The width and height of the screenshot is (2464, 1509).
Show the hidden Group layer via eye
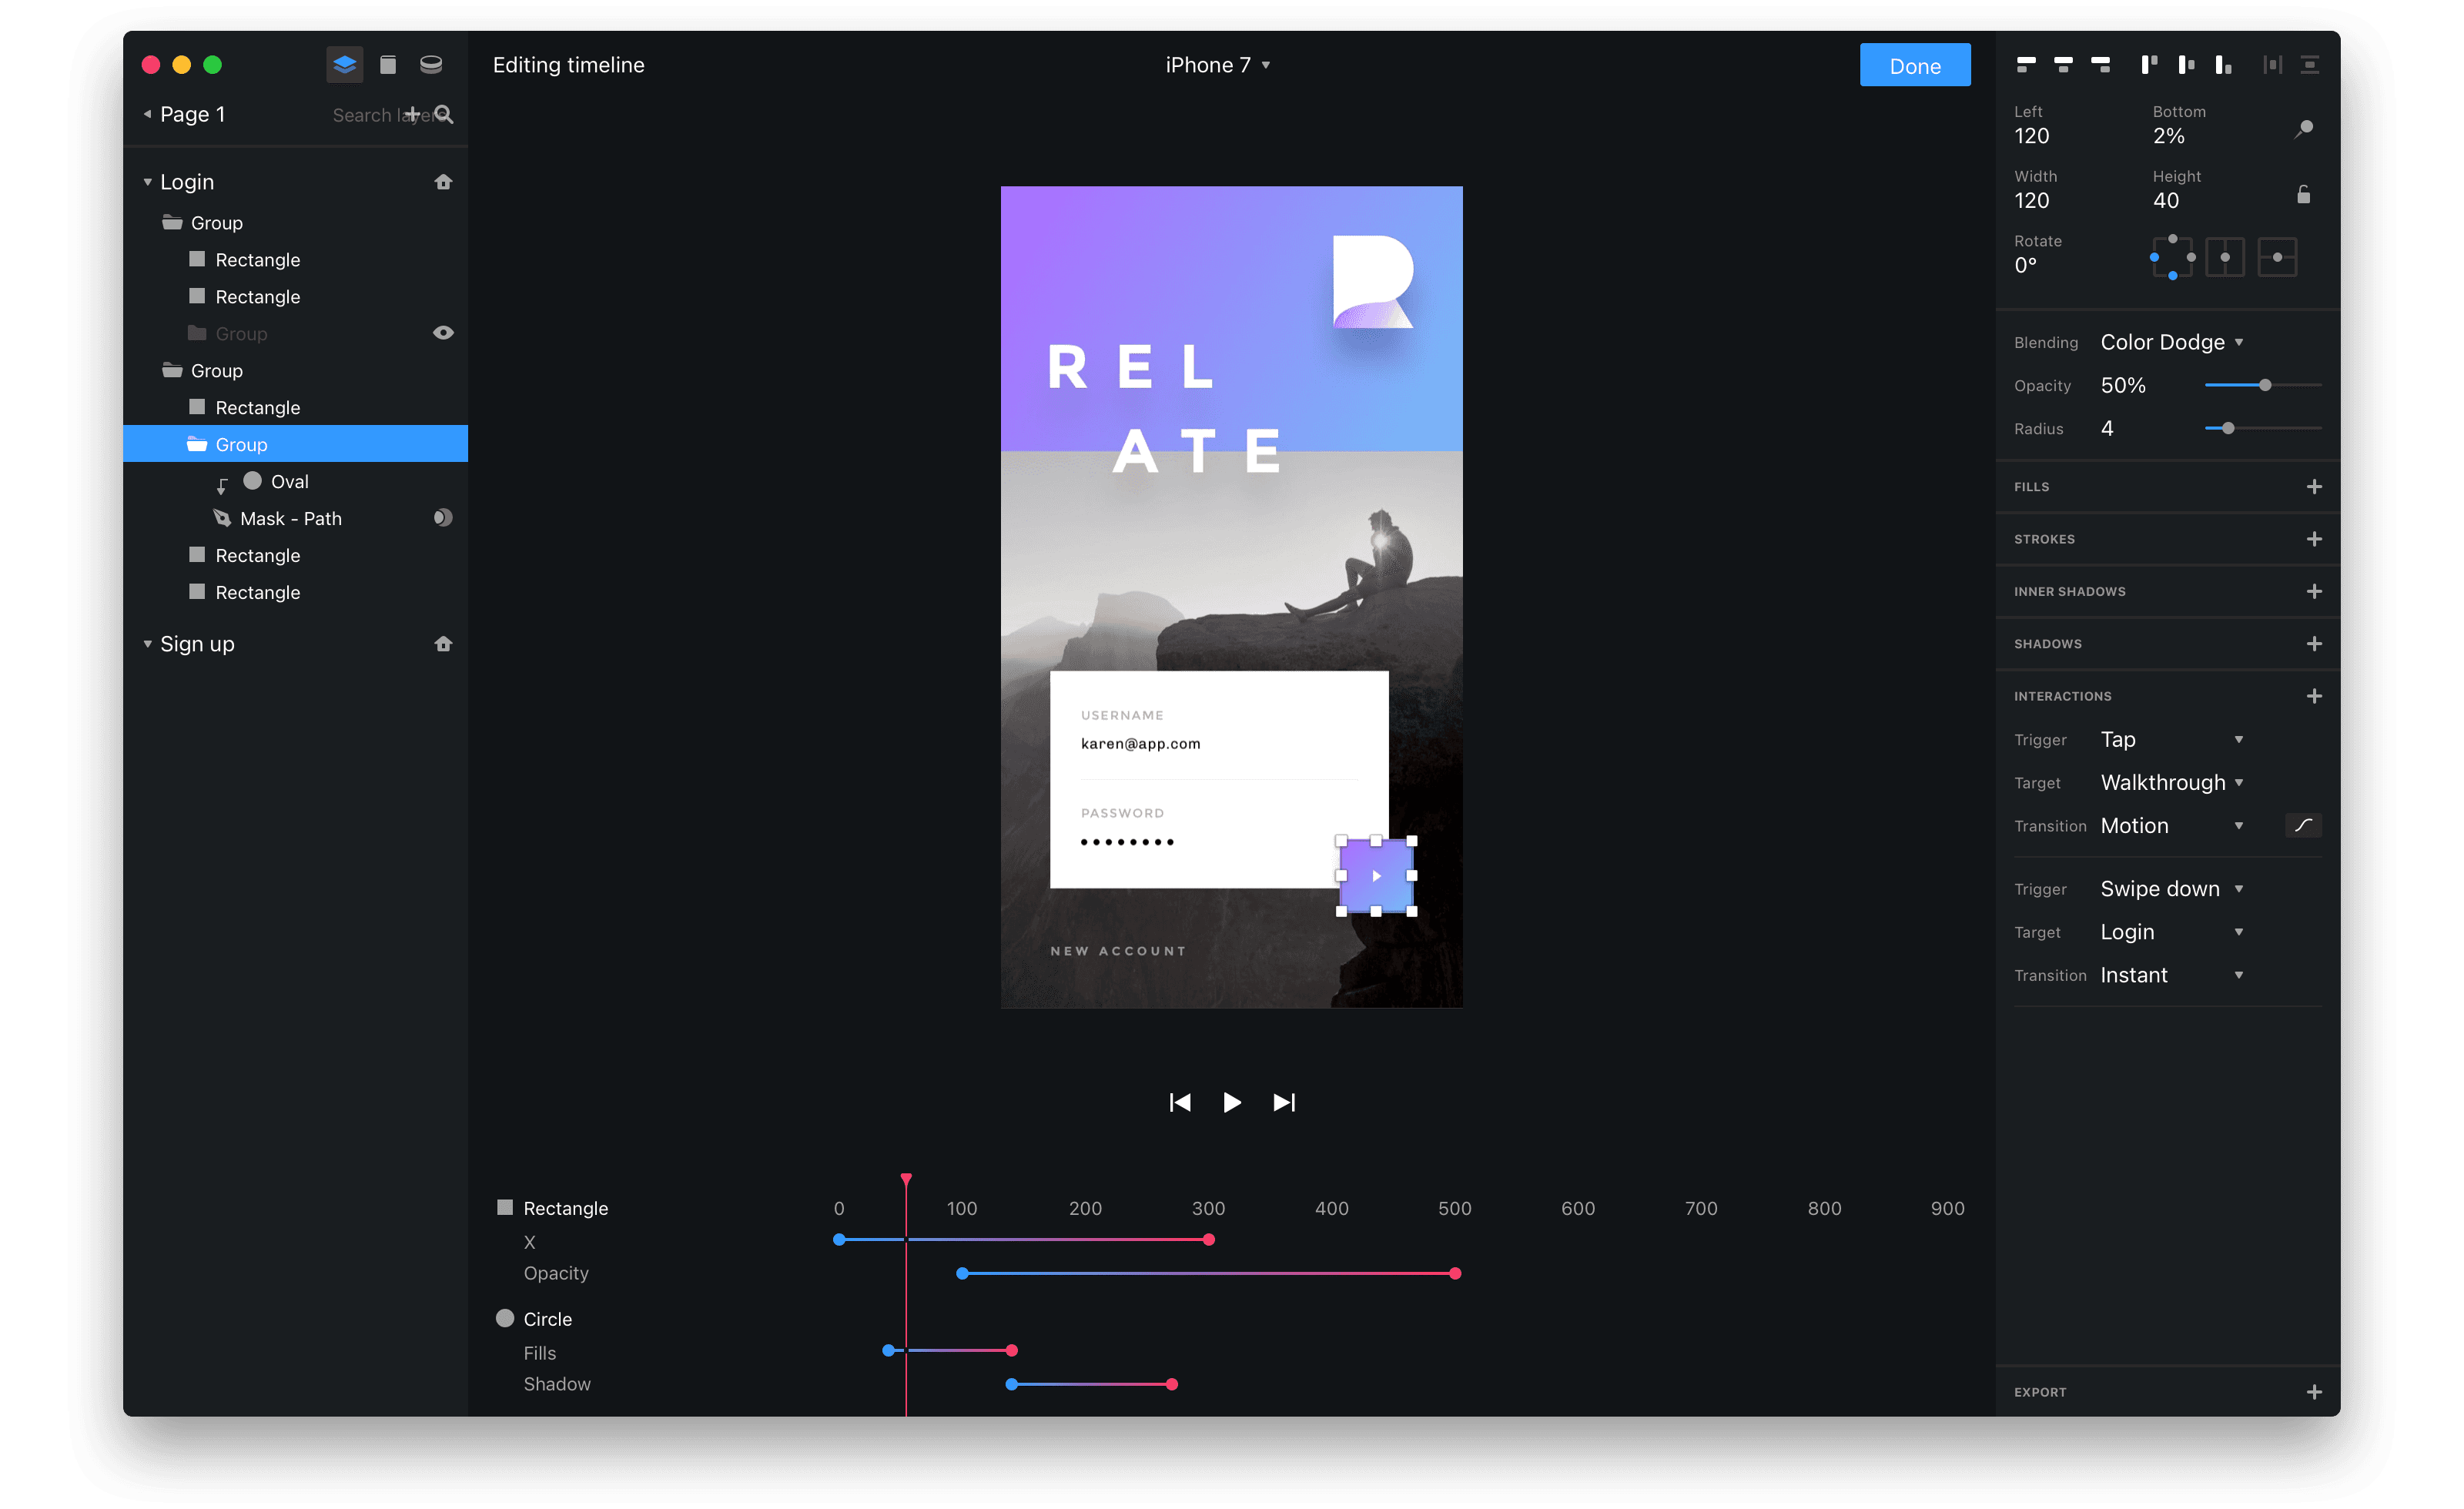[x=443, y=333]
